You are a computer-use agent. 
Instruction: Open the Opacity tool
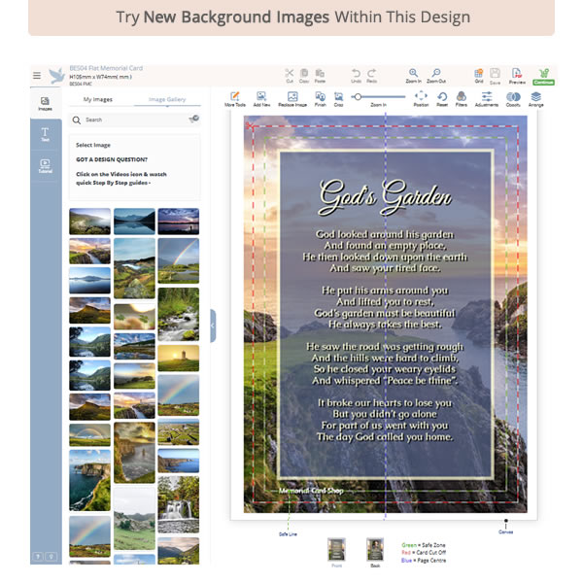pyautogui.click(x=513, y=98)
